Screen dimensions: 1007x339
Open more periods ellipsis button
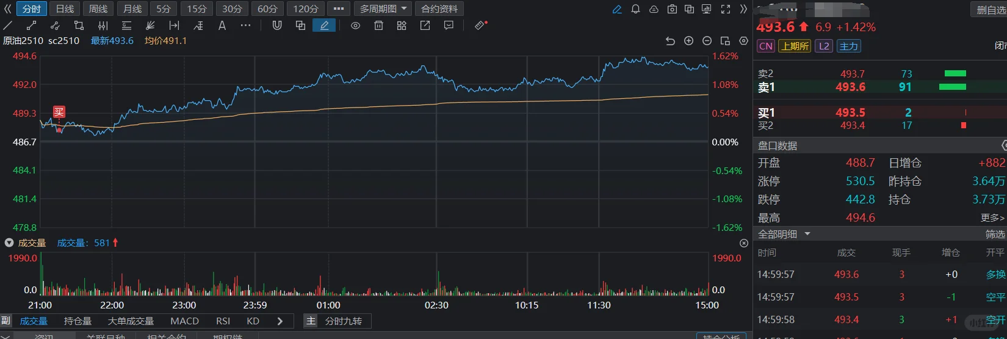click(339, 9)
